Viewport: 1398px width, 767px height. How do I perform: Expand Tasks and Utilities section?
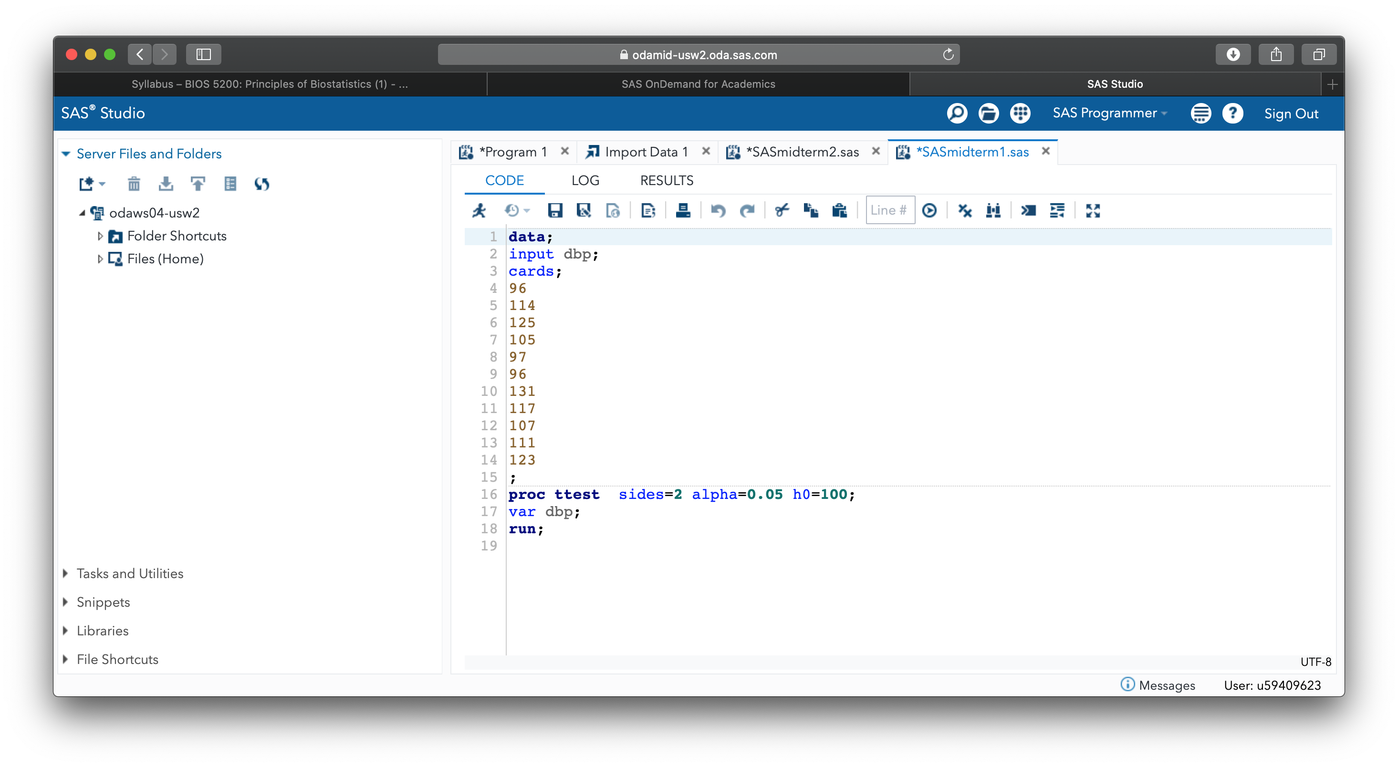[66, 573]
